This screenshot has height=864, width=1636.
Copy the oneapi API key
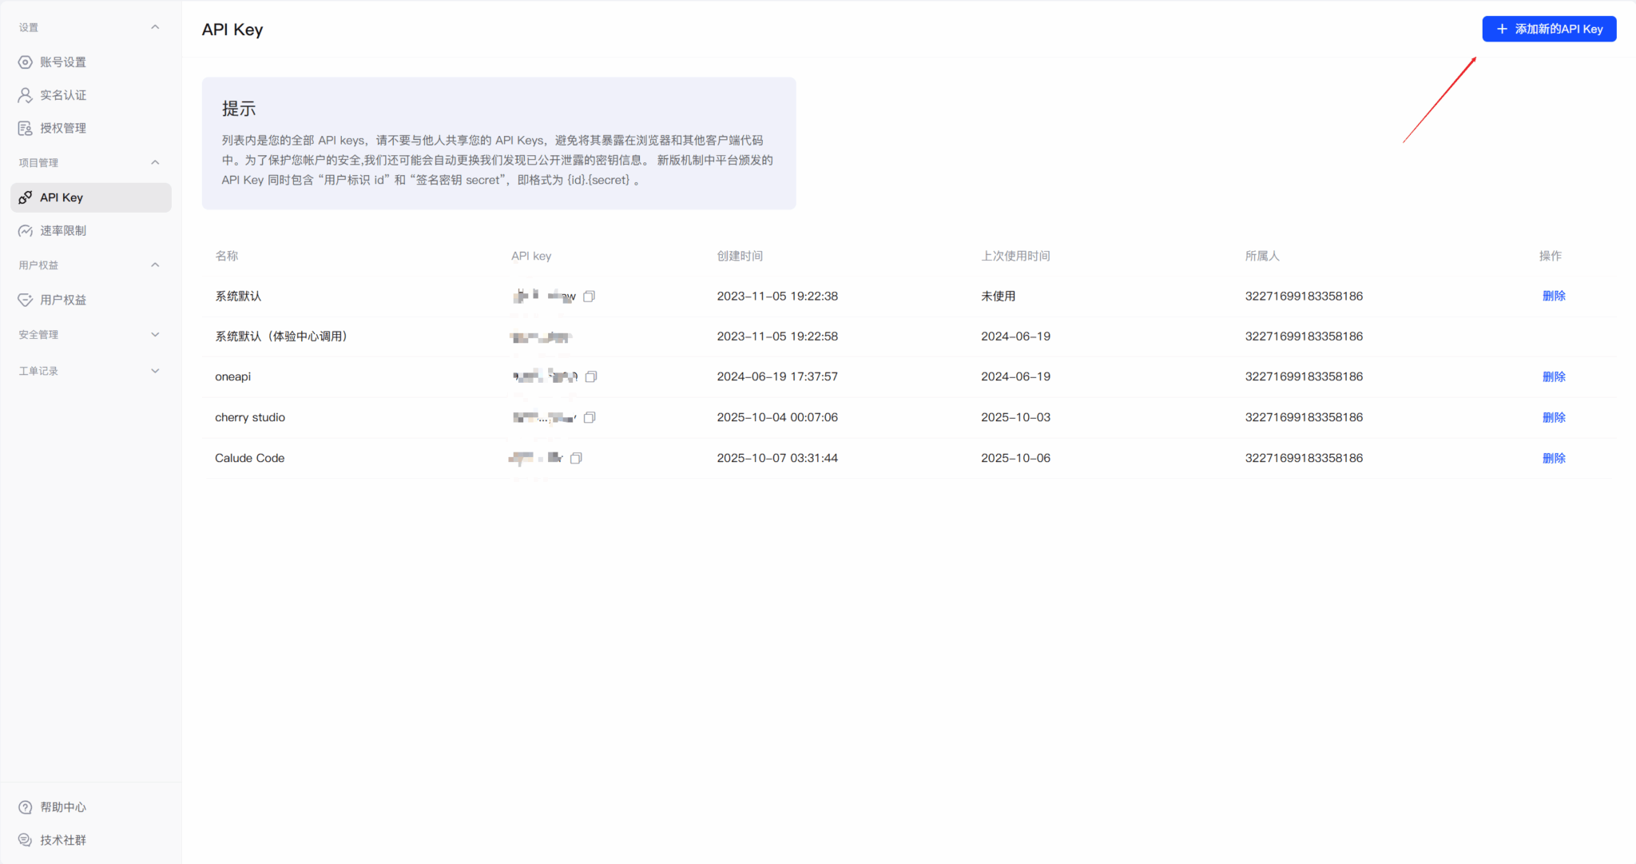point(591,376)
